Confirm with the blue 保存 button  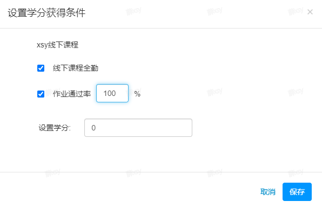pyautogui.click(x=297, y=192)
